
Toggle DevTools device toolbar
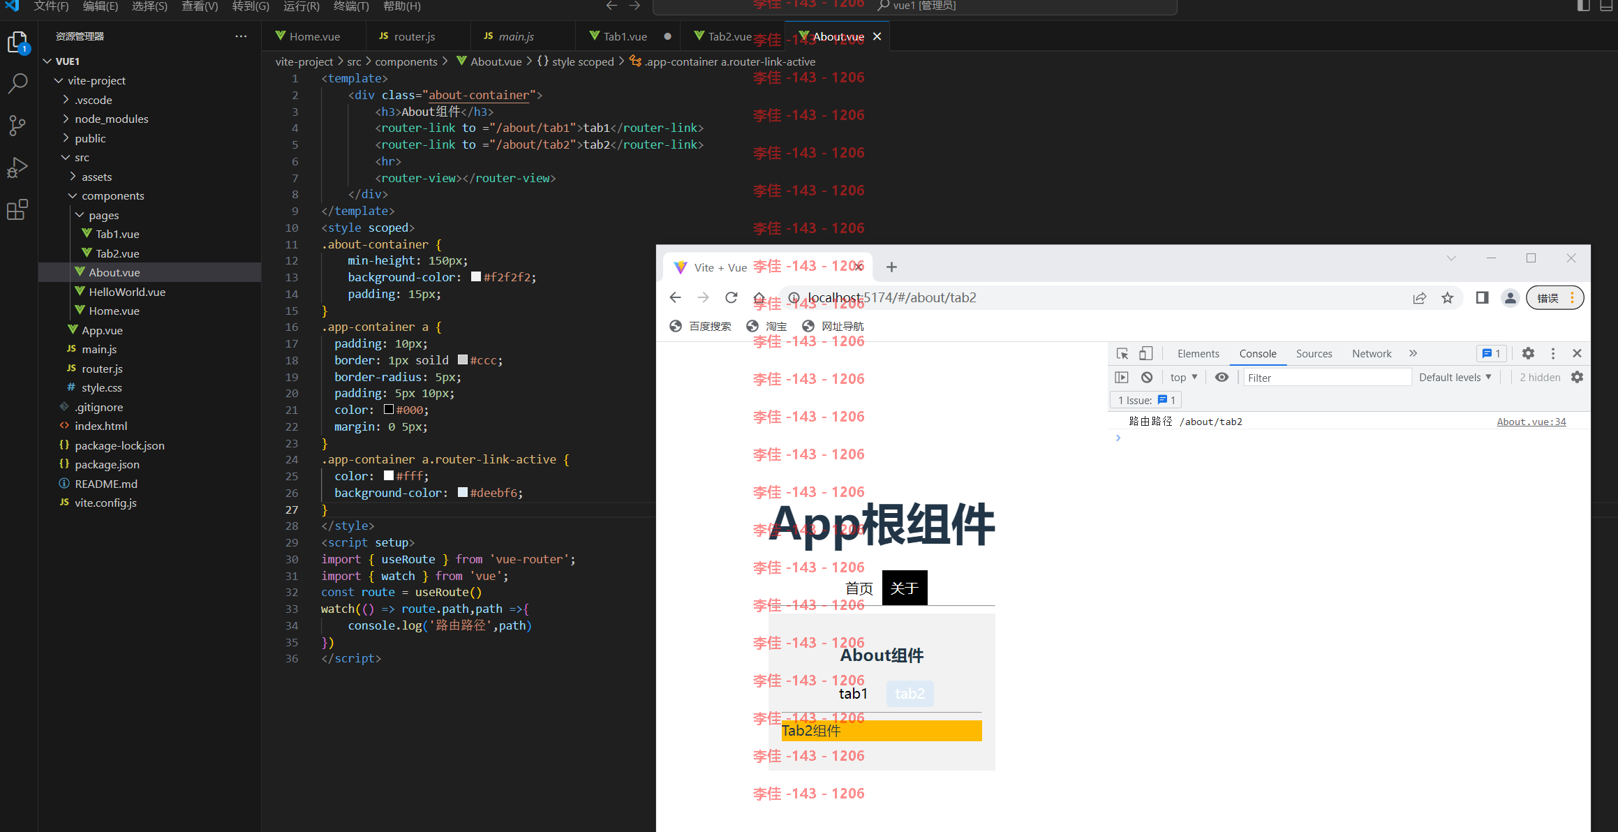1145,354
